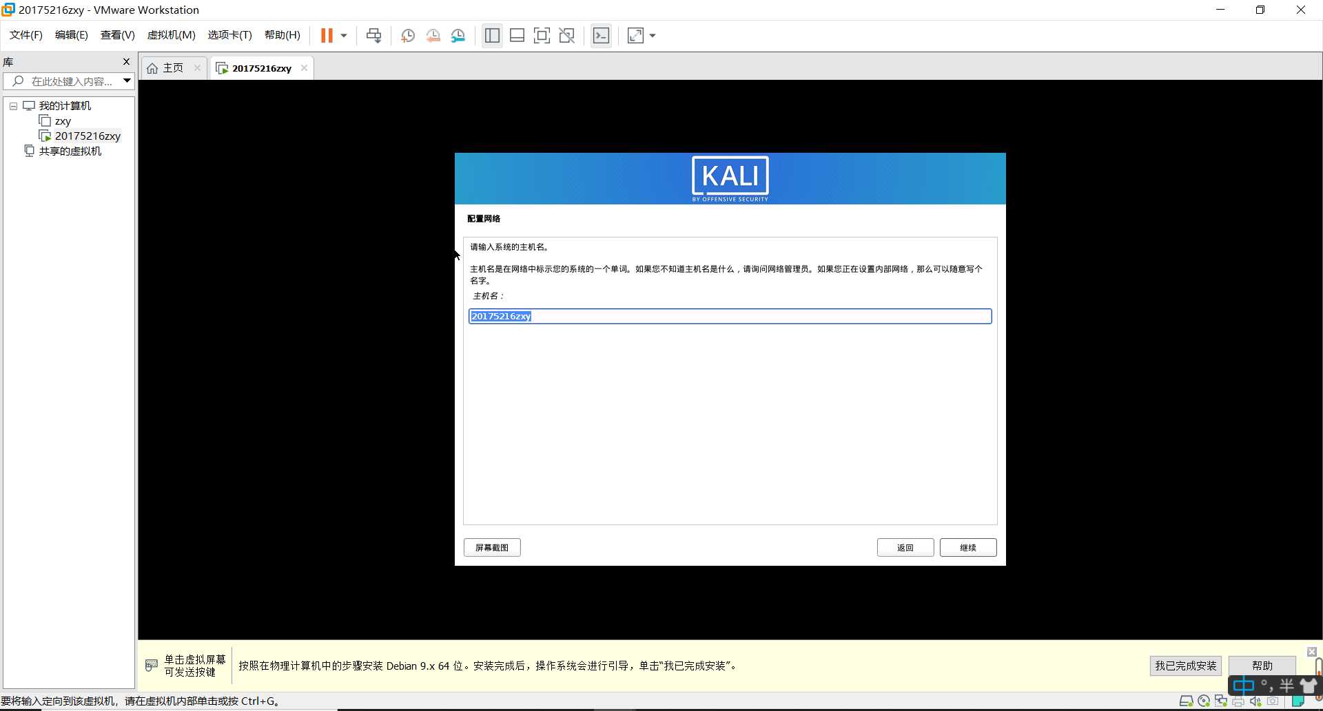Open the 帮助(H) menu
This screenshot has width=1323, height=711.
coord(283,35)
